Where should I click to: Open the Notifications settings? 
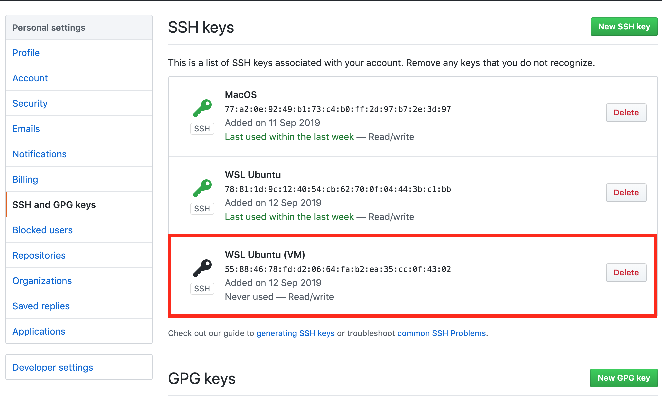click(39, 154)
